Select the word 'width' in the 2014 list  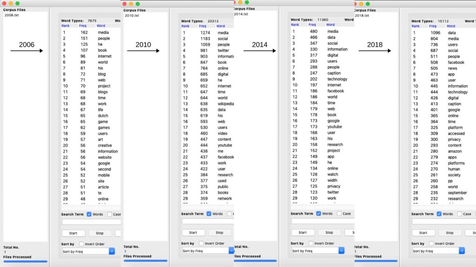click(332, 180)
